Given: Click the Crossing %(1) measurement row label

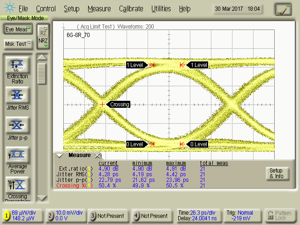Looking at the screenshot, I should [x=75, y=186].
